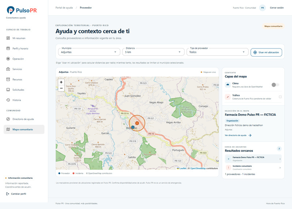Click Cerrar sesión link

[277, 8]
